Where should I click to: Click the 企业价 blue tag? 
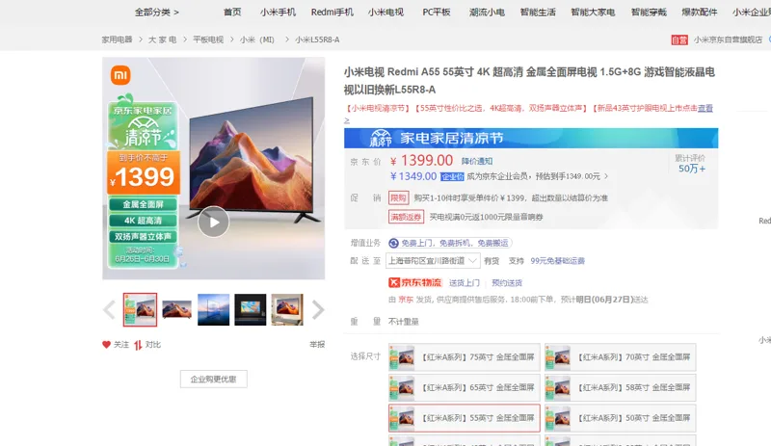[452, 176]
